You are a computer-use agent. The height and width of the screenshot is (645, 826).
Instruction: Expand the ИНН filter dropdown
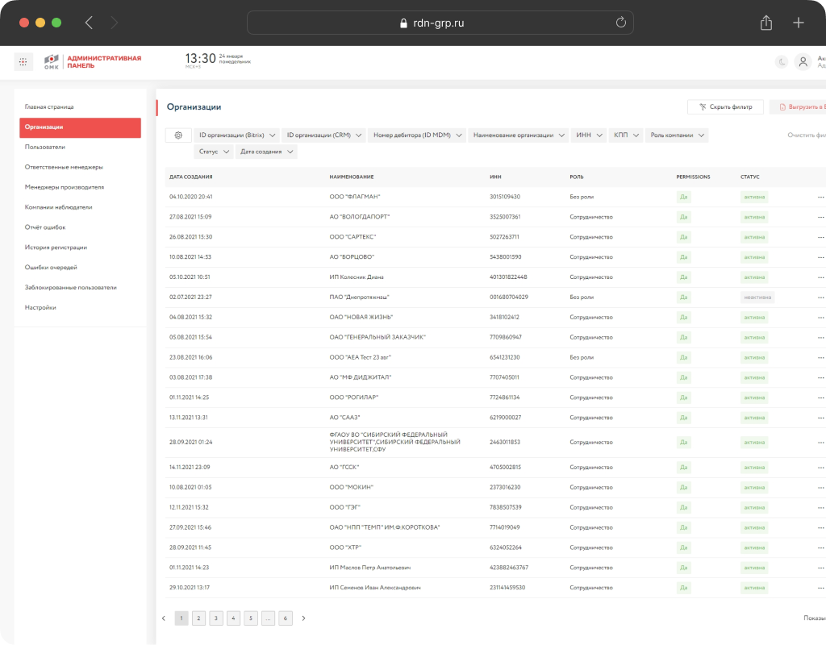[x=588, y=135]
